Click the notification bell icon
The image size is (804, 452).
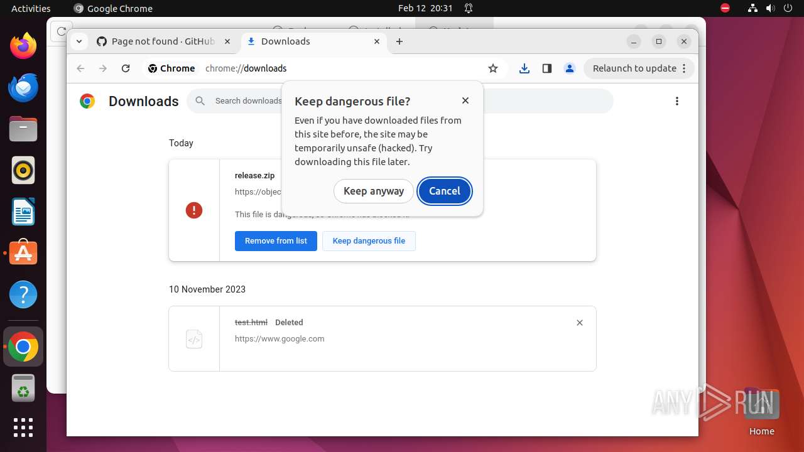pos(469,8)
